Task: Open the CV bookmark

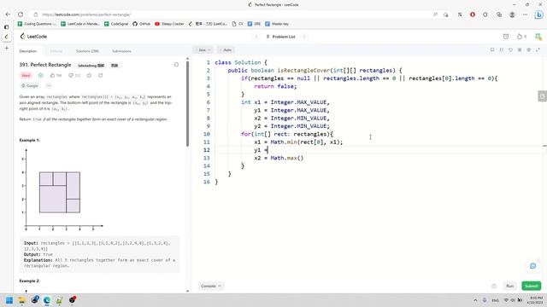Action: click(x=238, y=24)
